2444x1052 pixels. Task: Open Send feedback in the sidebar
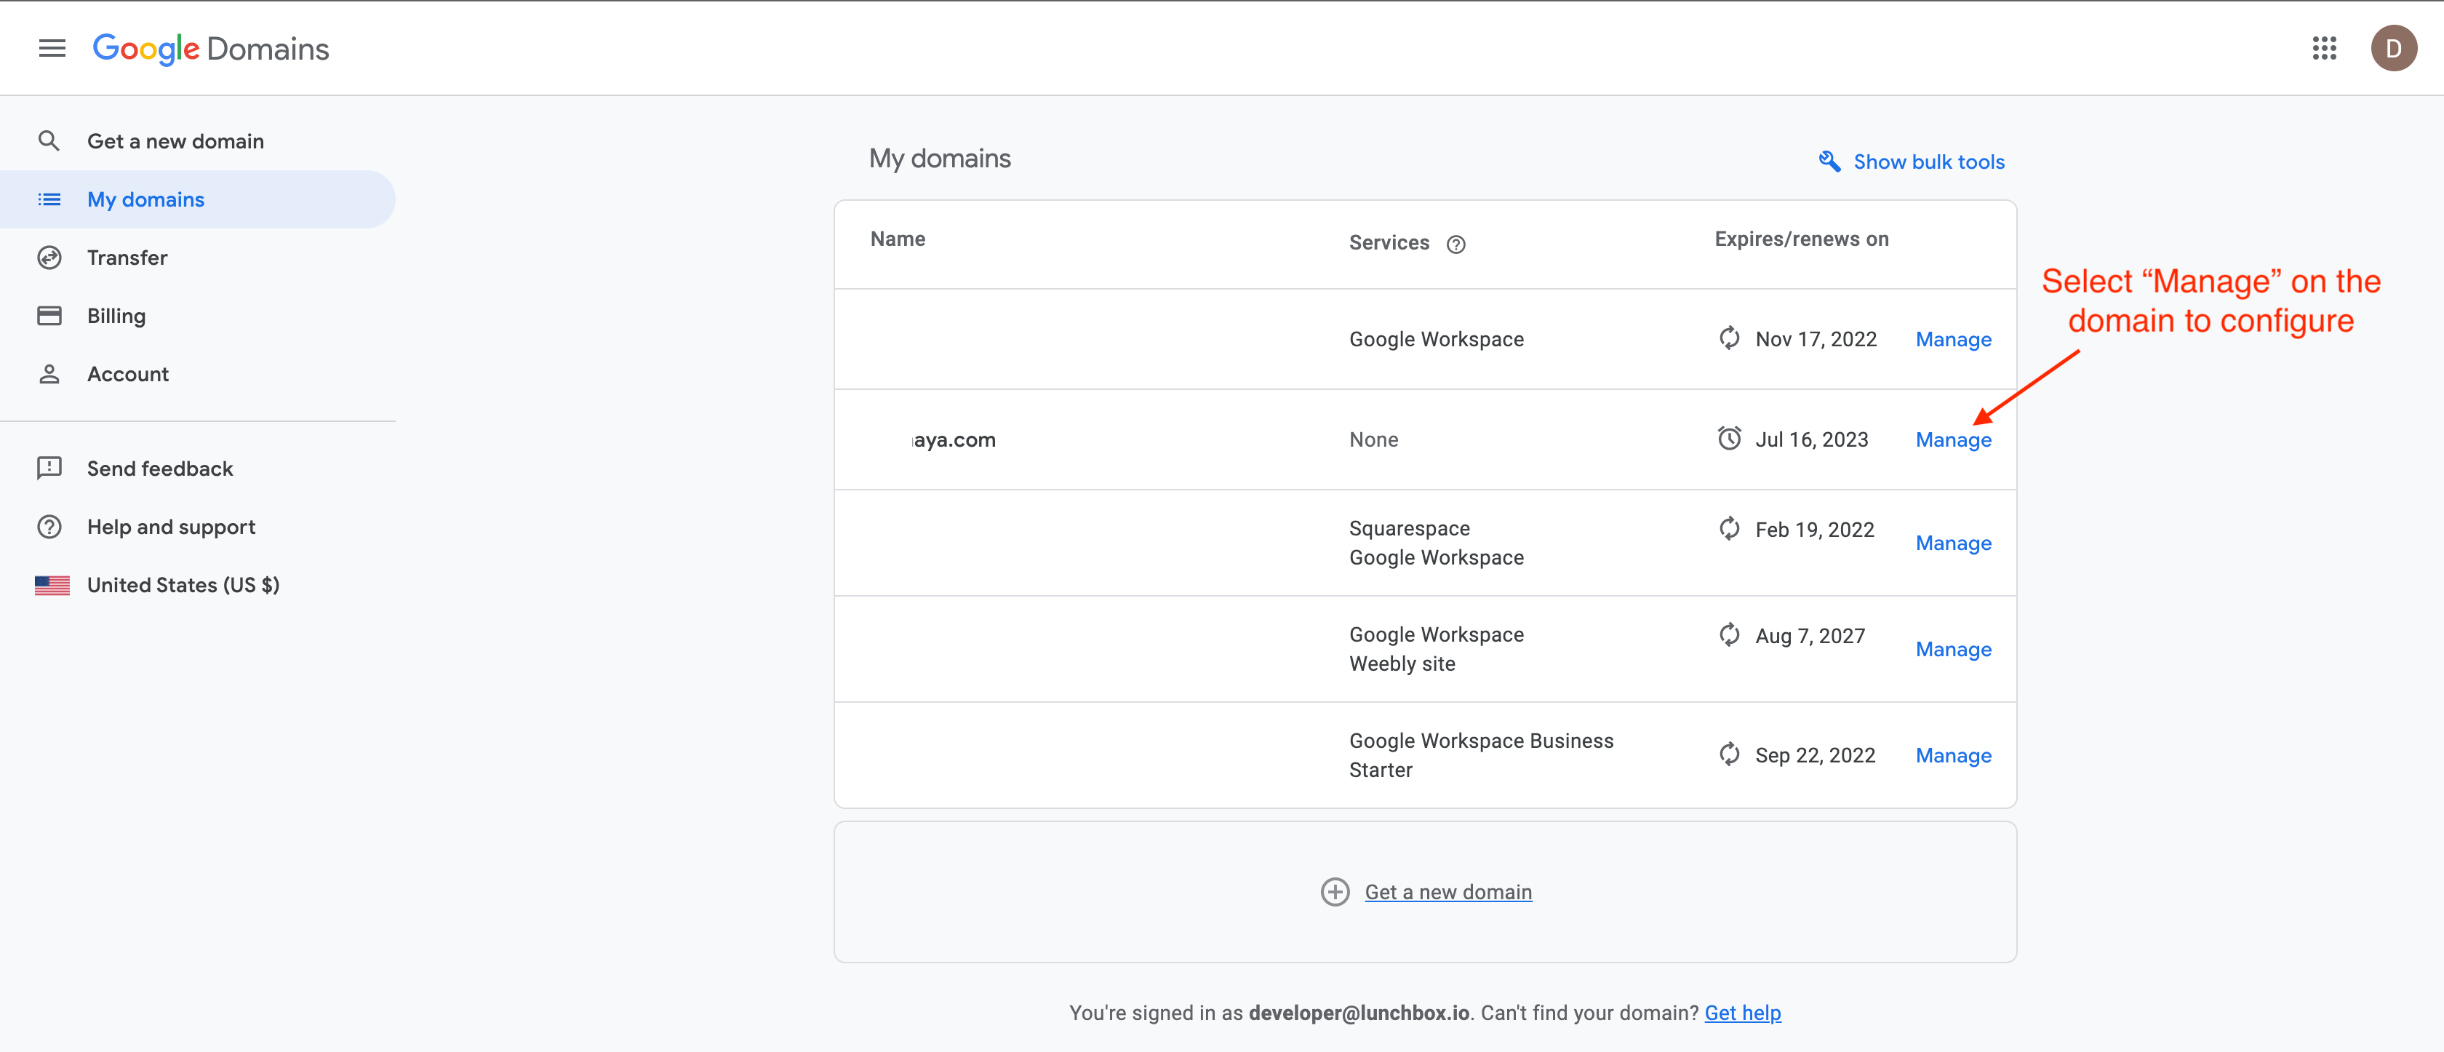(x=197, y=469)
